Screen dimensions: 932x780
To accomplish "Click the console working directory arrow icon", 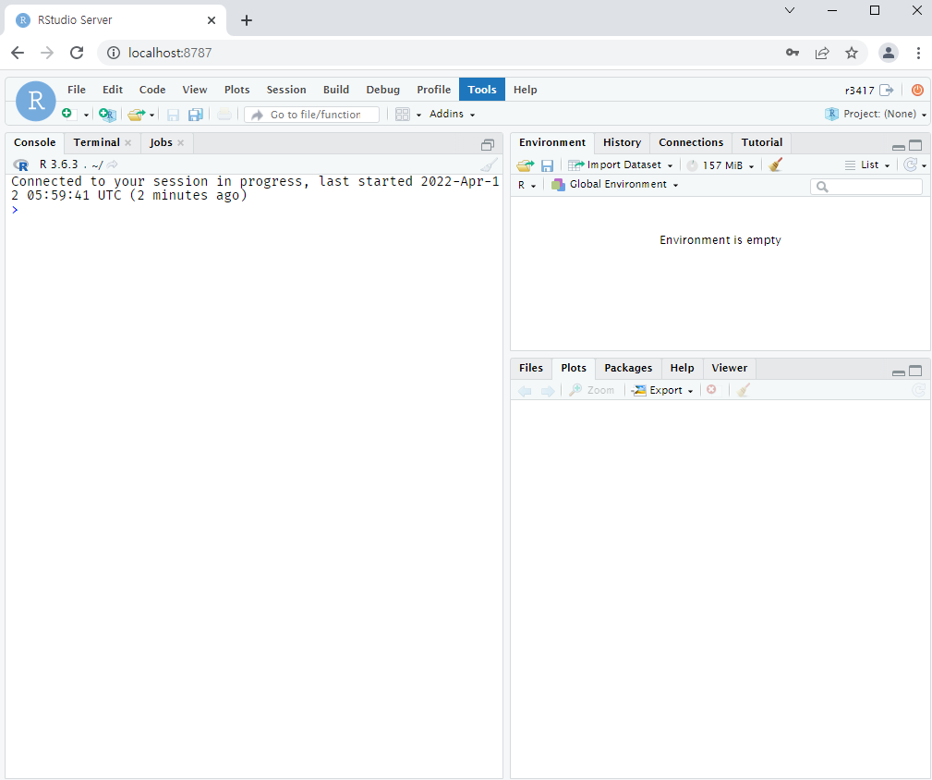I will coord(113,165).
